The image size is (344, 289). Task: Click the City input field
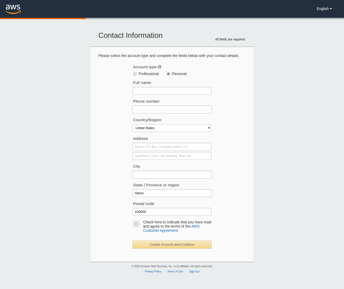pyautogui.click(x=172, y=175)
